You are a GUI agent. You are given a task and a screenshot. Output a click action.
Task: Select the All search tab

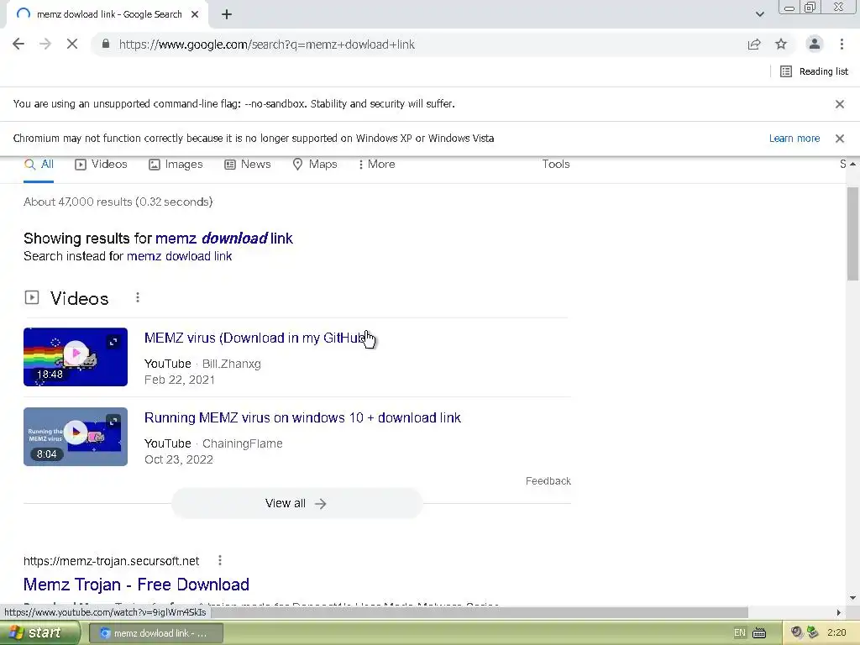coord(39,165)
